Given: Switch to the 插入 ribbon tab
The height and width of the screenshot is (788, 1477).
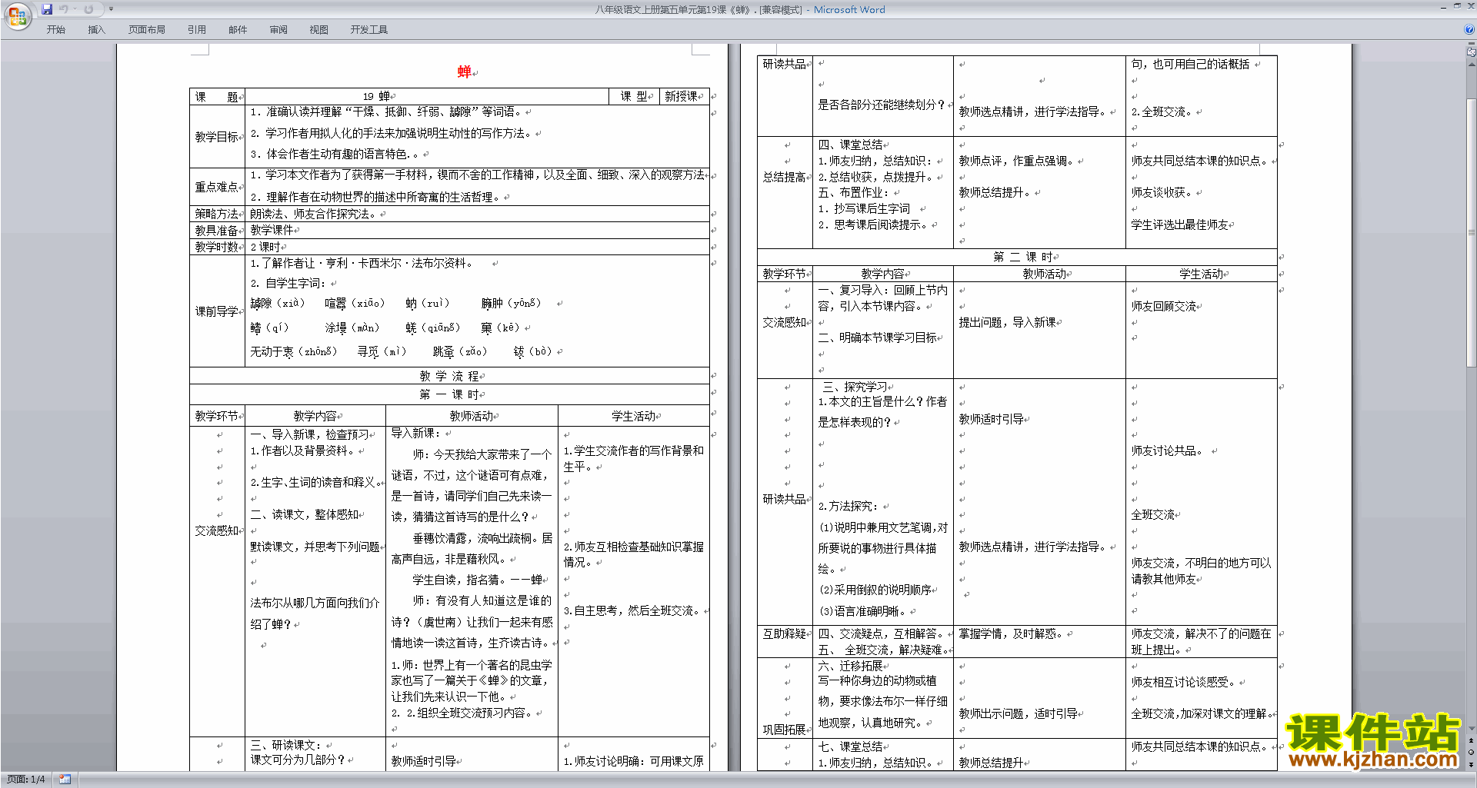Looking at the screenshot, I should 96,30.
